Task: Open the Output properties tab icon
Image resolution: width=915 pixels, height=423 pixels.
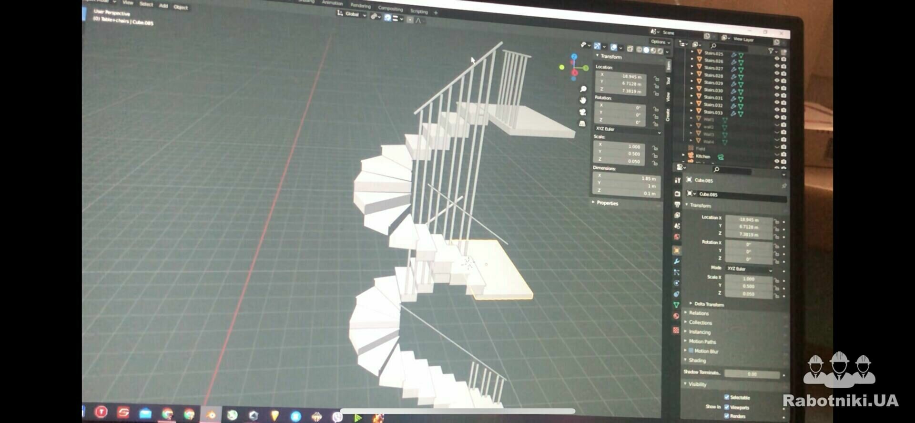Action: pyautogui.click(x=677, y=205)
